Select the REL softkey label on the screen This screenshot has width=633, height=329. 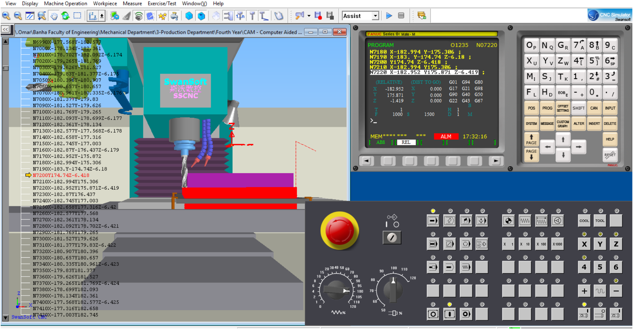(406, 142)
